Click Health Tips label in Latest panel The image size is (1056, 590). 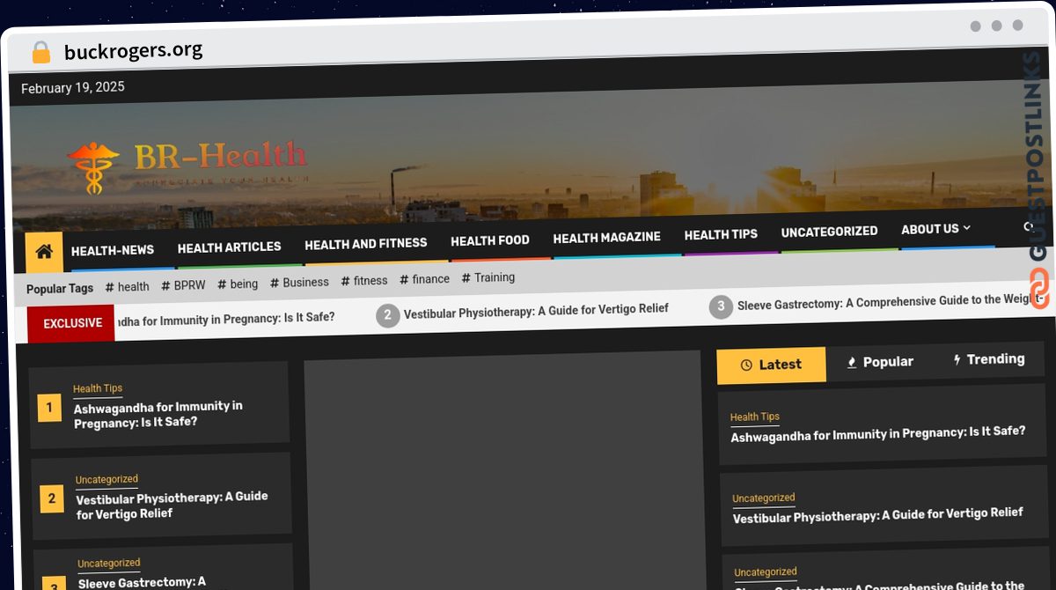(755, 417)
